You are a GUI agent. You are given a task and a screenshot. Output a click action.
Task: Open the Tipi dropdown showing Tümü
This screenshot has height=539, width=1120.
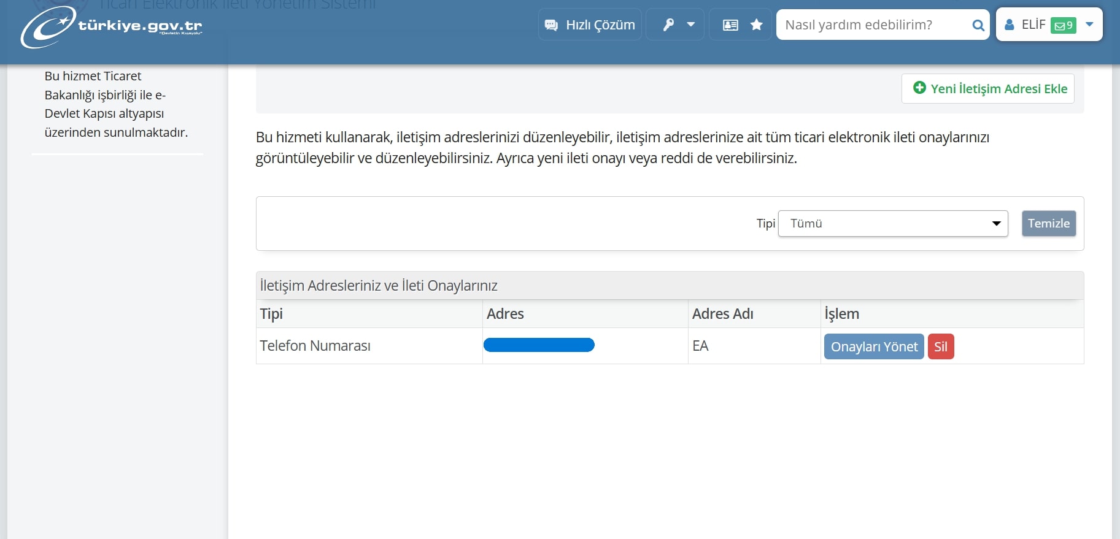[x=892, y=224]
